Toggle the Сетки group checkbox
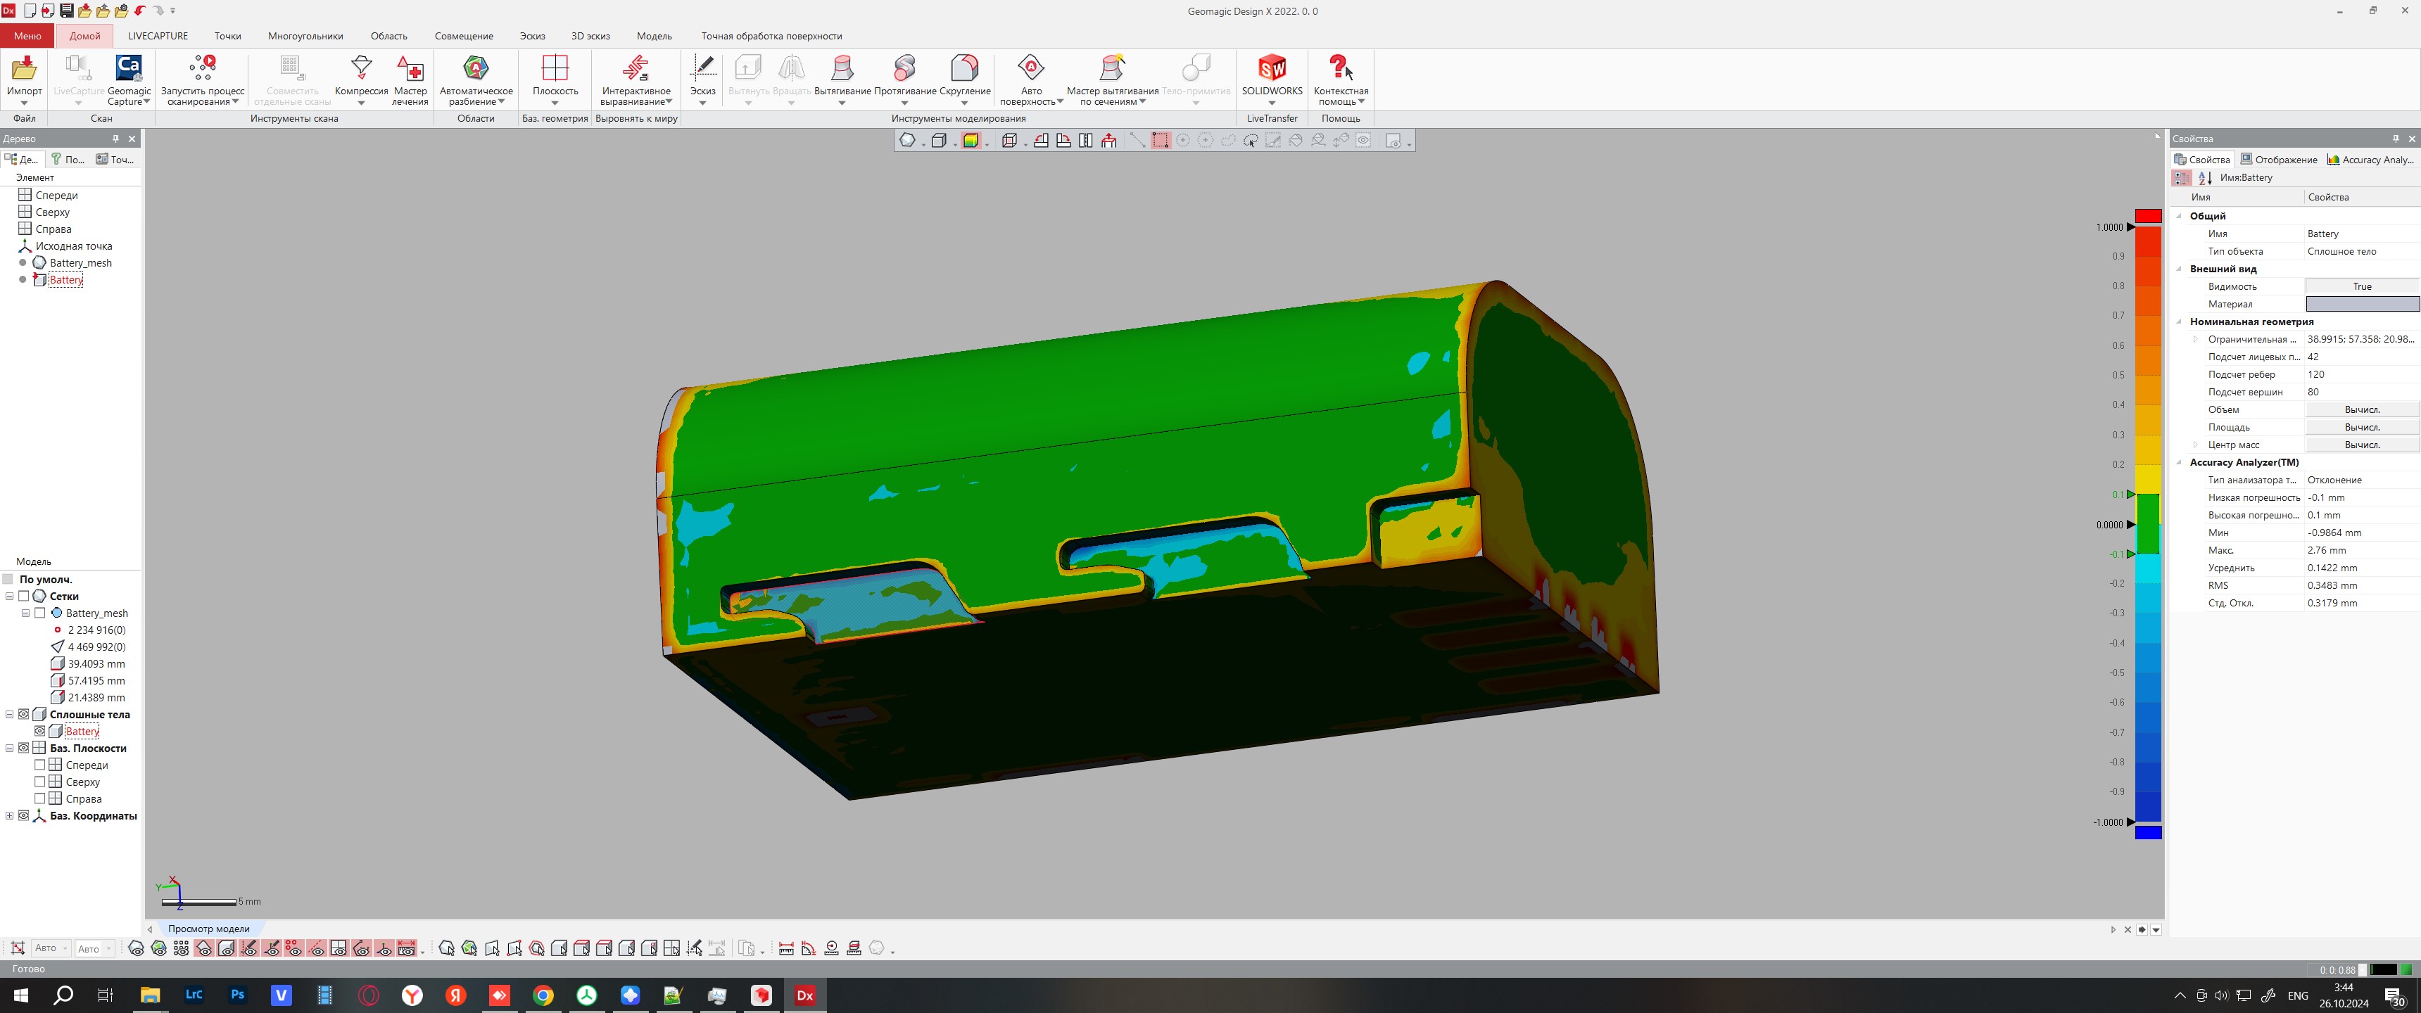This screenshot has width=2421, height=1013. tap(25, 596)
